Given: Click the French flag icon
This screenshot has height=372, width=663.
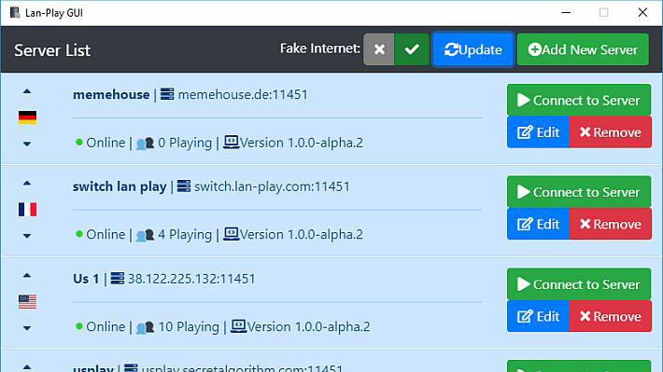Looking at the screenshot, I should pos(27,210).
